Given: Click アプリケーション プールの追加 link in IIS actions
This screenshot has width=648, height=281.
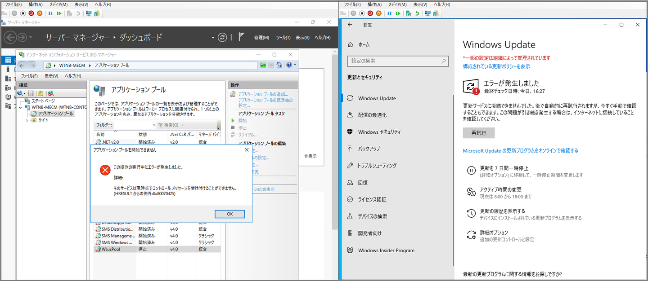Looking at the screenshot, I should tap(263, 94).
